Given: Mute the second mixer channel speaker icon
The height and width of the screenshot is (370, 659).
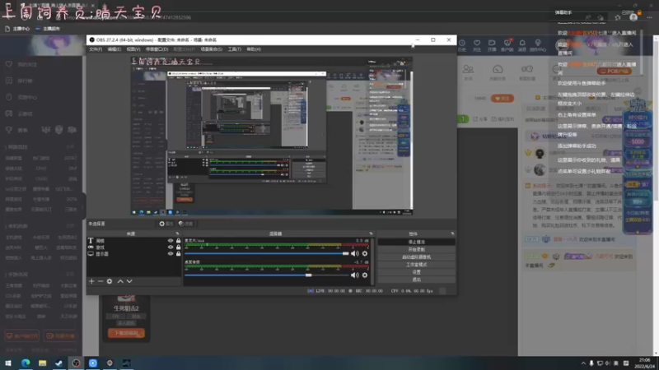Looking at the screenshot, I should point(355,275).
